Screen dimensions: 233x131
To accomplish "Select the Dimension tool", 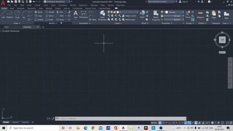I will [x=83, y=15].
